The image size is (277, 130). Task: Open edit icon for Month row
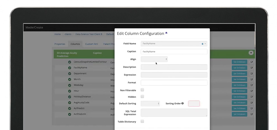click(x=252, y=79)
